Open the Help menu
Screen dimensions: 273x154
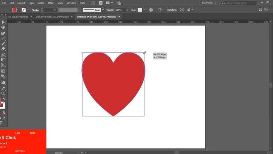click(82, 3)
